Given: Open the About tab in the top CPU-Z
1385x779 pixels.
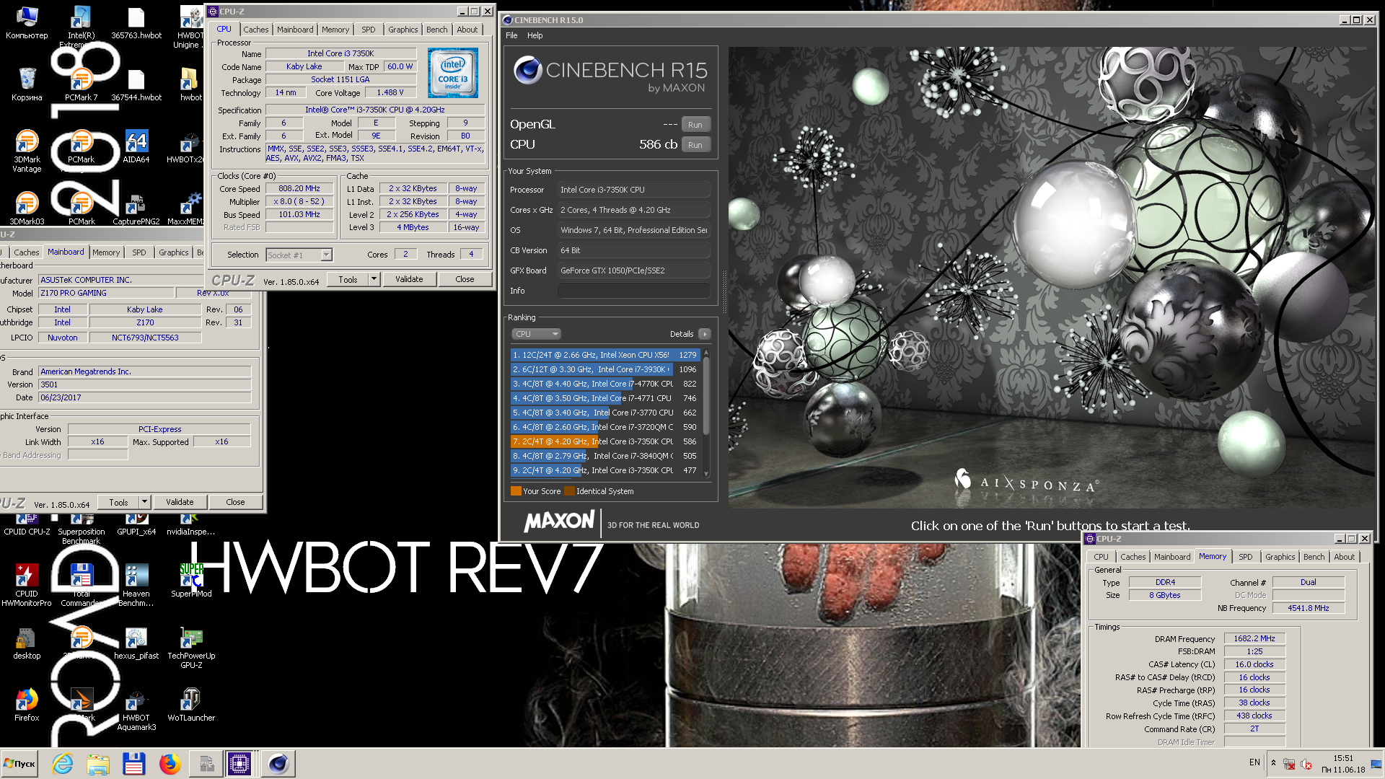Looking at the screenshot, I should coord(467,30).
